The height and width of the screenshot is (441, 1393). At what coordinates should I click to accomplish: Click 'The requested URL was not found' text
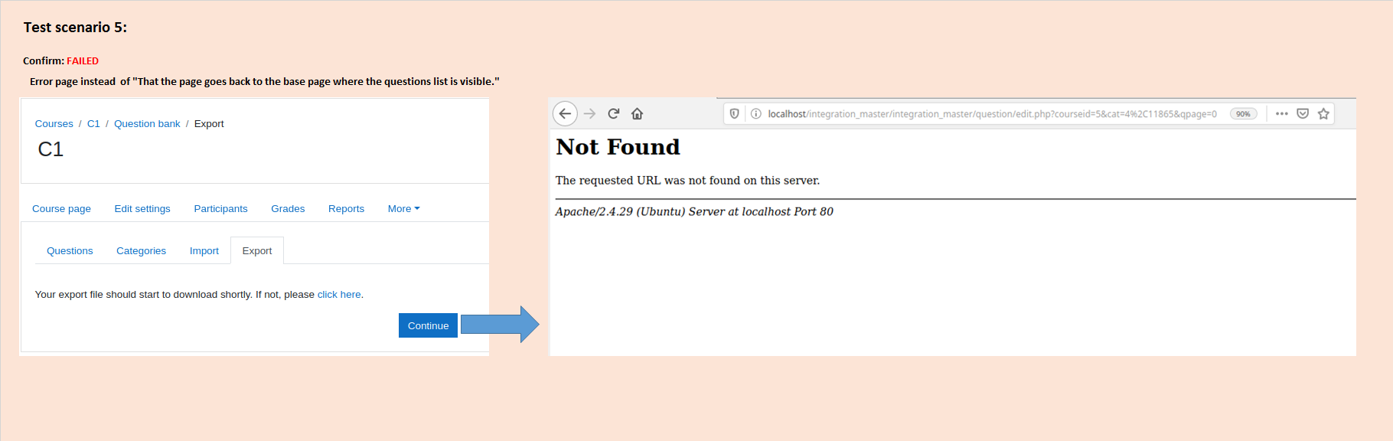(687, 181)
